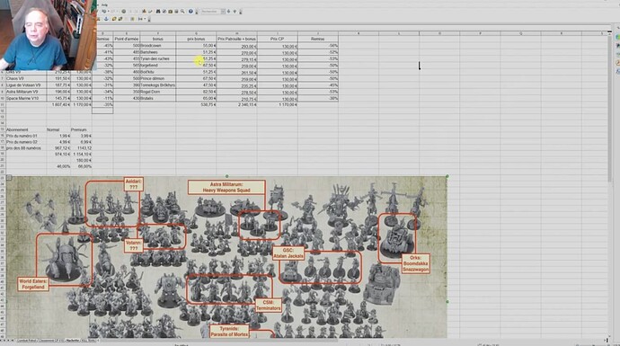Screen dimensions: 620x346
Task: Select the 'Brûtalis' cell
Action: tap(158, 98)
